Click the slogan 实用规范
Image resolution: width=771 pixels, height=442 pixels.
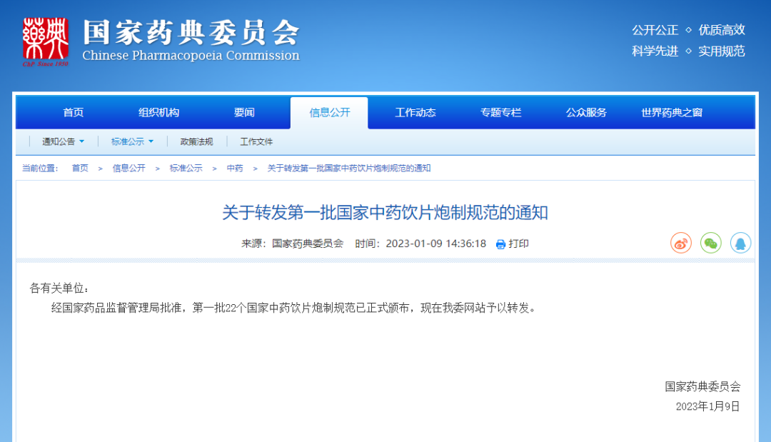[x=722, y=51]
